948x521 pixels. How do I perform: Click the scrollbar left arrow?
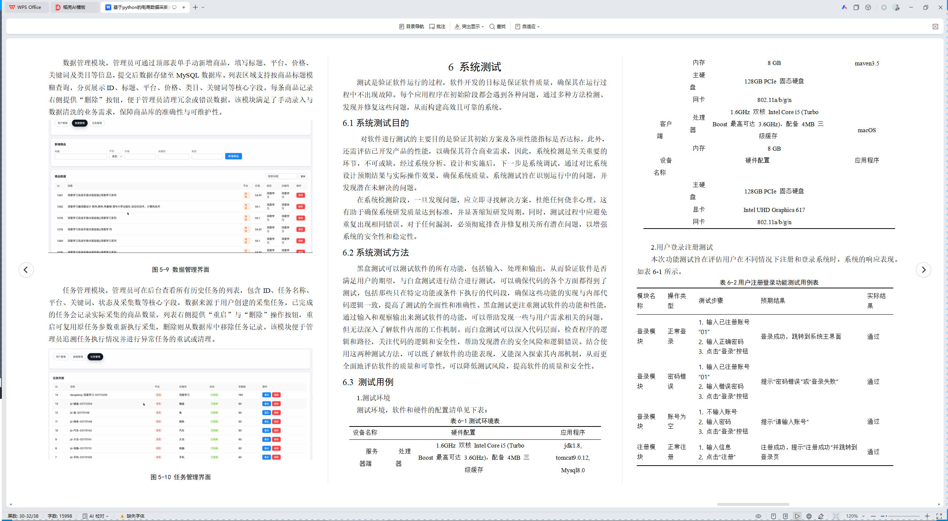[x=11, y=504]
